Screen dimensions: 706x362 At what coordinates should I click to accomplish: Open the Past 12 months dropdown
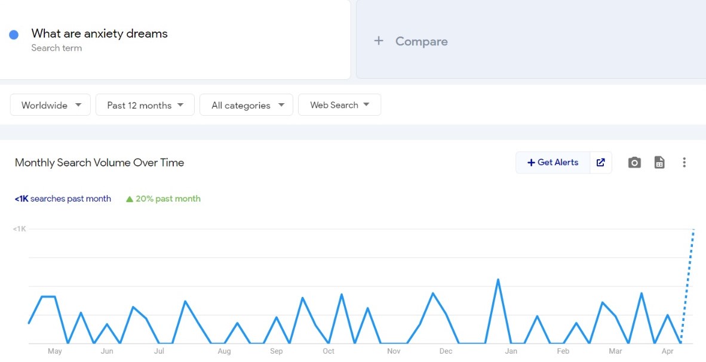tap(145, 105)
